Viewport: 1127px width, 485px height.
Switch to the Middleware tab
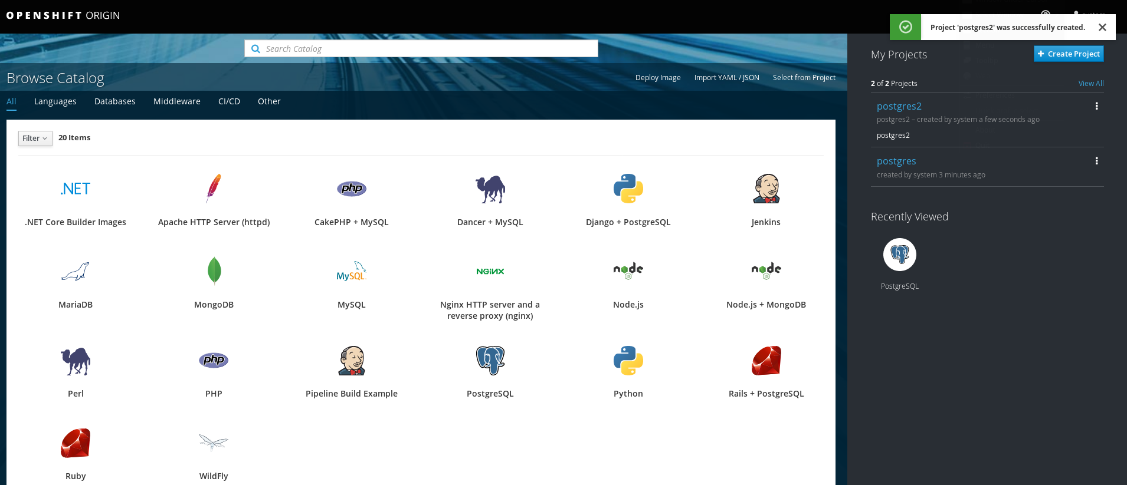[177, 101]
